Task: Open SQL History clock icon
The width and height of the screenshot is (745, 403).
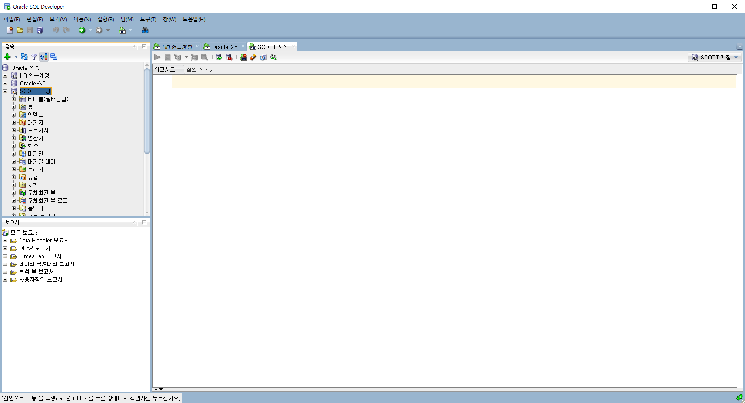Action: point(263,57)
